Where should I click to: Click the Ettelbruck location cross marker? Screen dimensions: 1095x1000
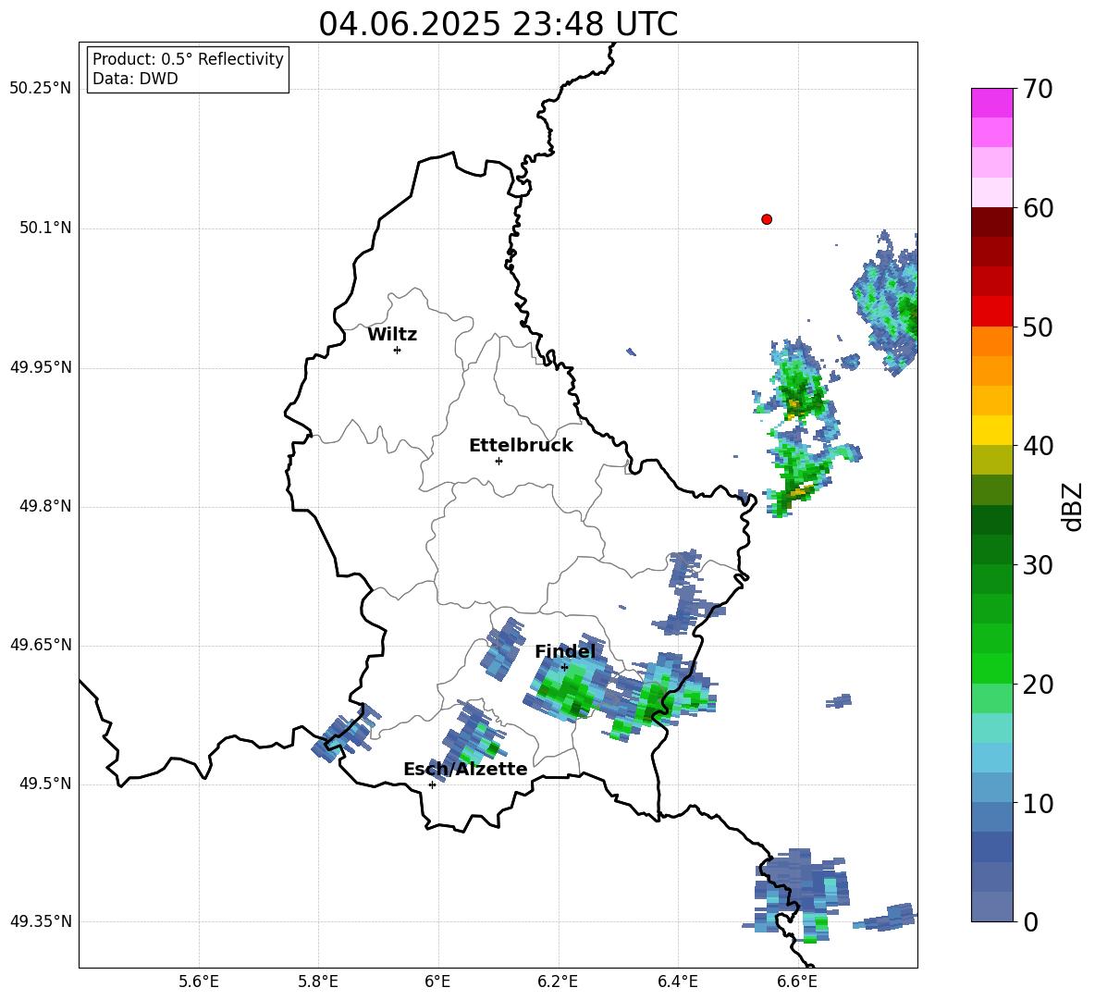498,461
